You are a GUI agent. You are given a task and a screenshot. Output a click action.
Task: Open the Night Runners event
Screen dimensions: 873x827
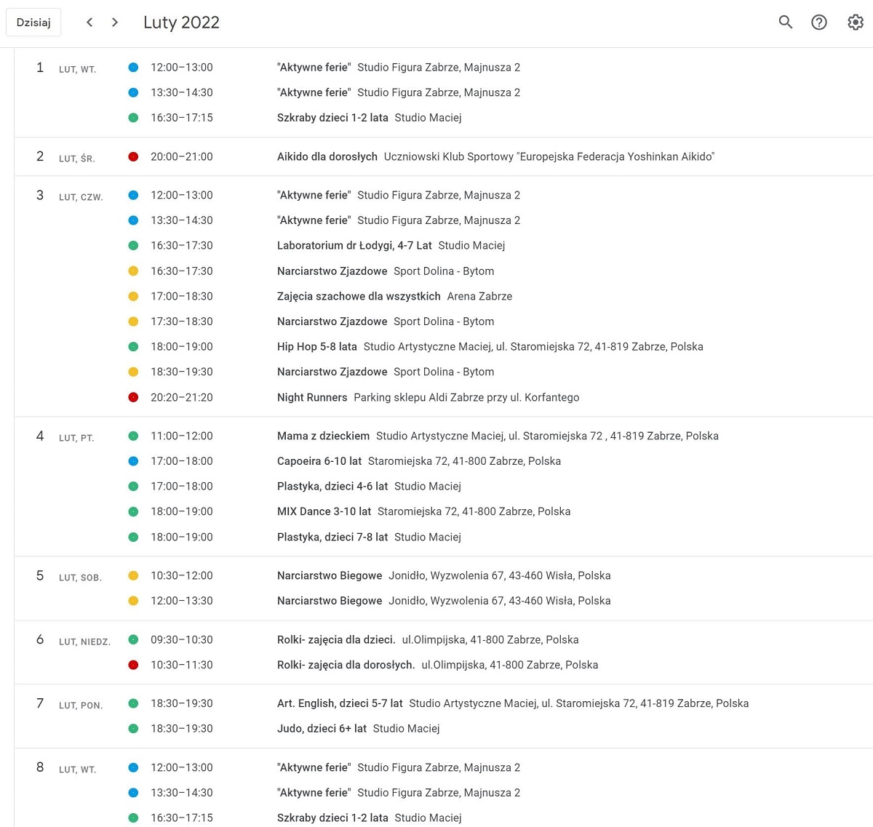312,397
